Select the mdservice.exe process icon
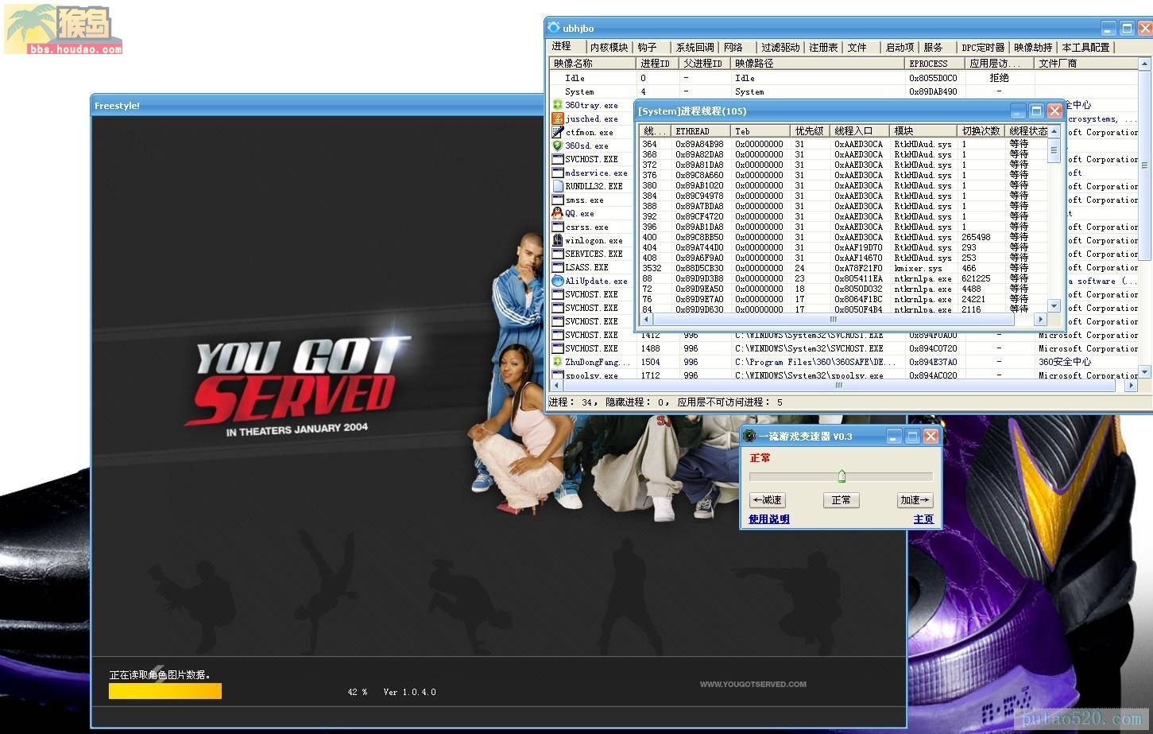1153x734 pixels. (x=558, y=173)
